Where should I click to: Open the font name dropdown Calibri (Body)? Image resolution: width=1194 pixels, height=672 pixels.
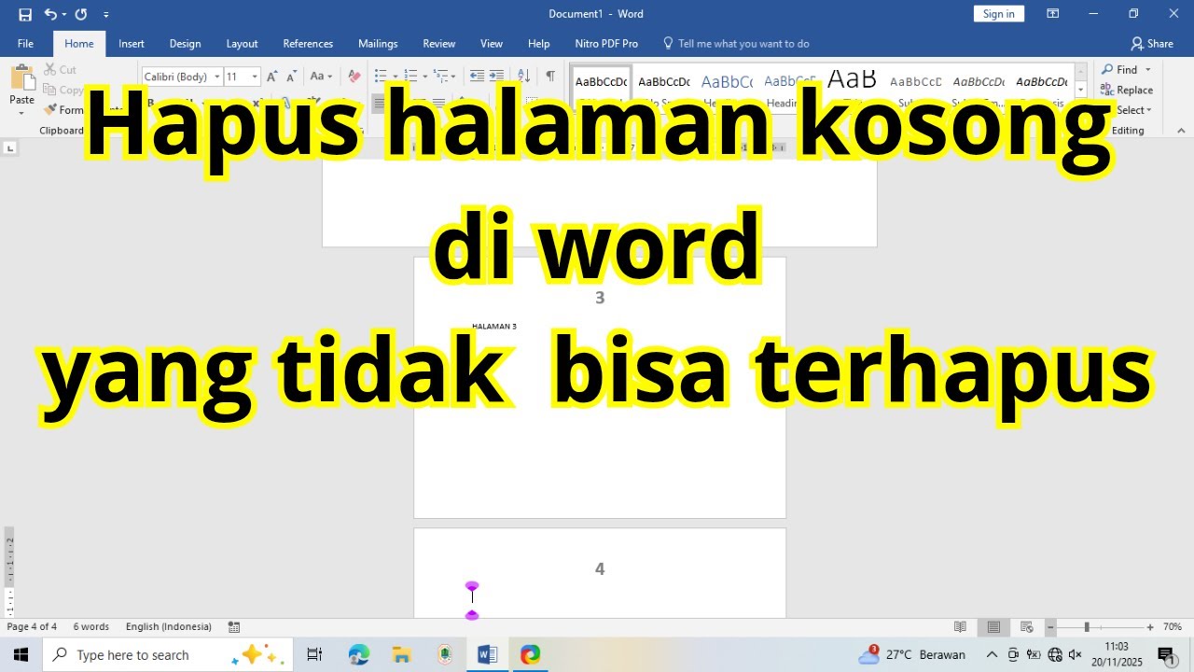pos(217,77)
